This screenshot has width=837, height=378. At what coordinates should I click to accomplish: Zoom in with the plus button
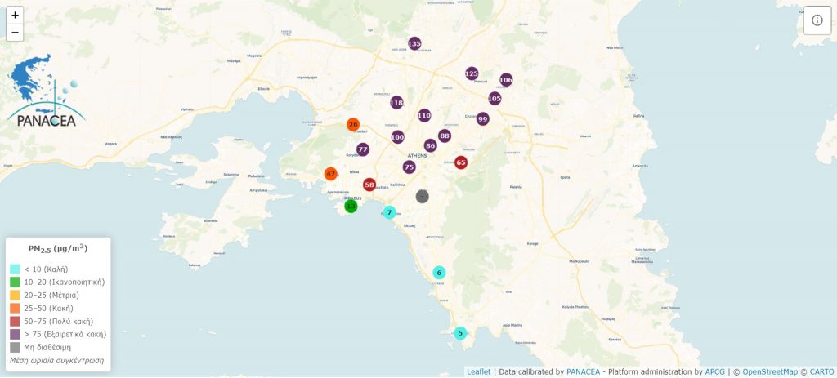tap(15, 16)
